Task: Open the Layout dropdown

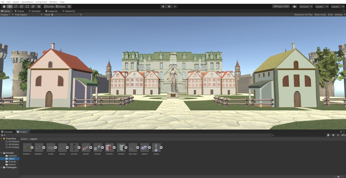Action: (x=338, y=7)
